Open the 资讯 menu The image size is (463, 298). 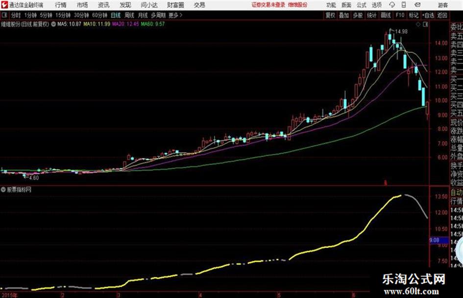[x=104, y=5]
